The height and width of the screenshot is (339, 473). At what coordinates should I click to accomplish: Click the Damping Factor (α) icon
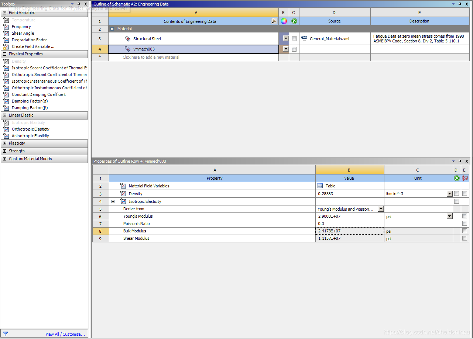pos(6,101)
